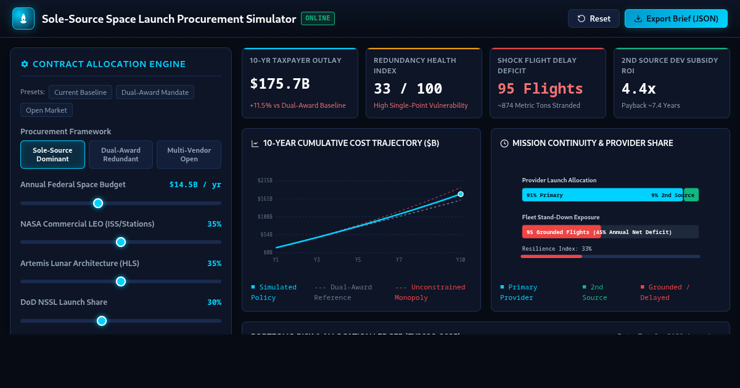Click the Fleet Stand-Down Exposure label
The height and width of the screenshot is (388, 740).
coord(561,217)
